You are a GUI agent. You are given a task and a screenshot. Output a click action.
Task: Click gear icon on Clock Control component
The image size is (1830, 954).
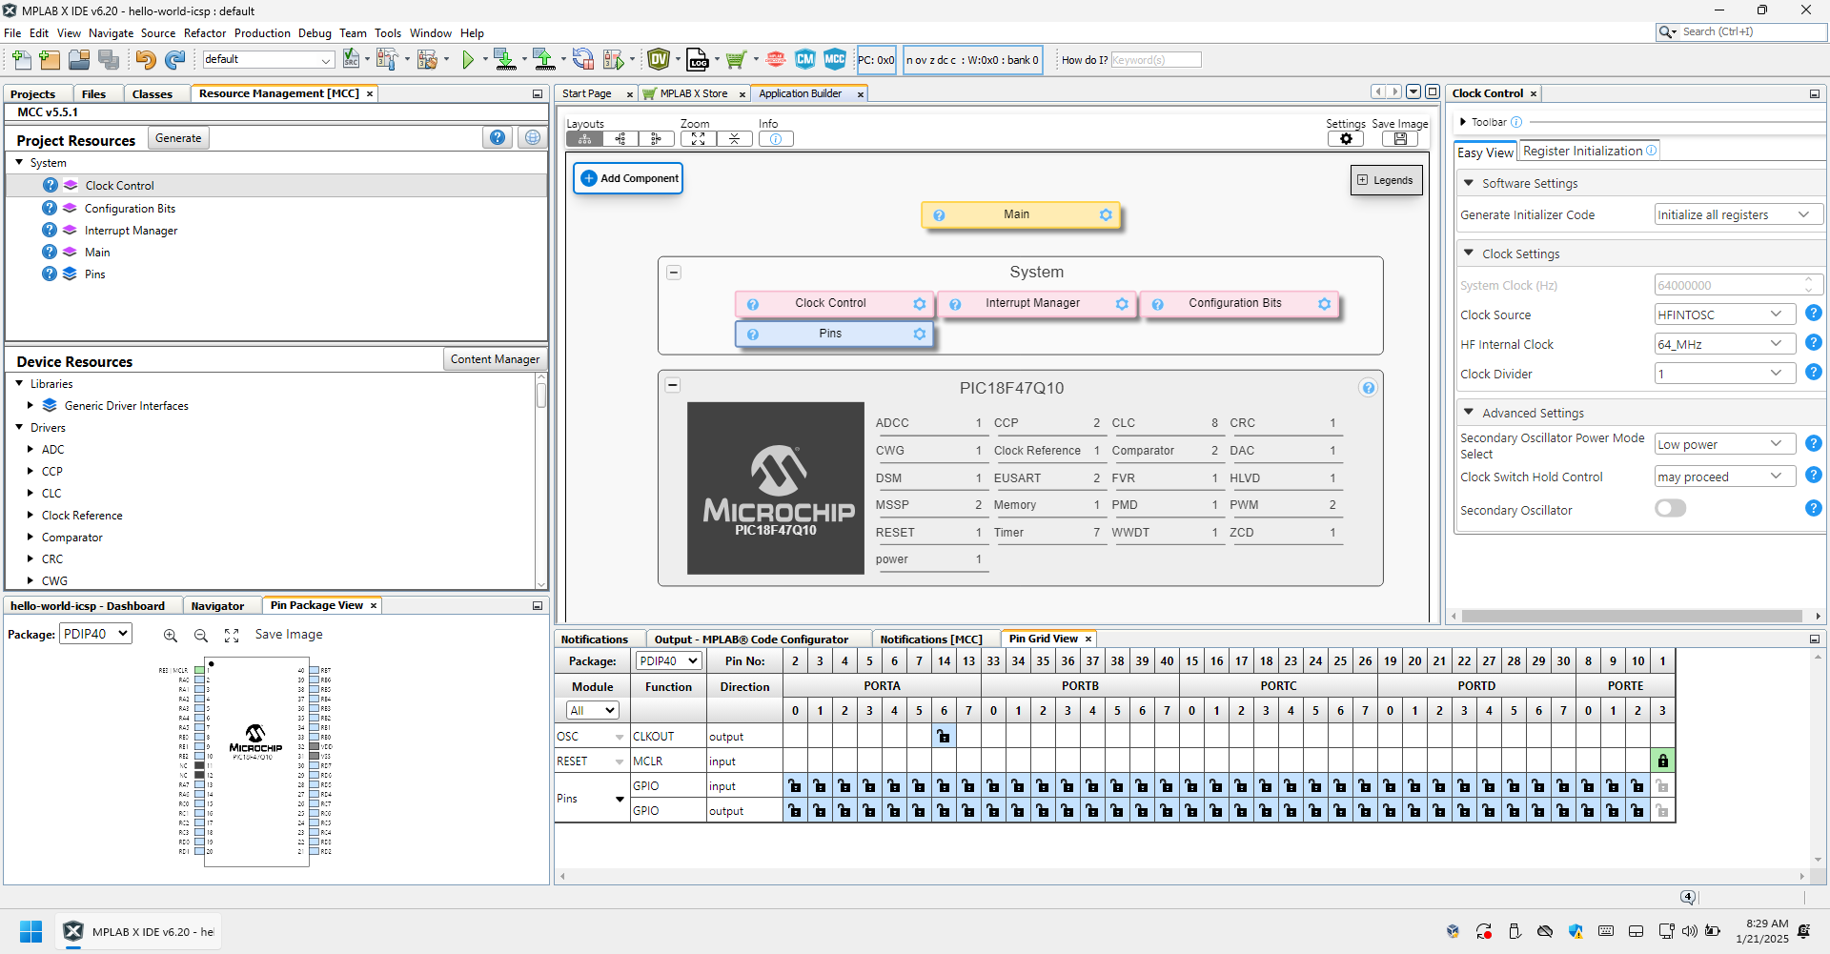click(920, 304)
